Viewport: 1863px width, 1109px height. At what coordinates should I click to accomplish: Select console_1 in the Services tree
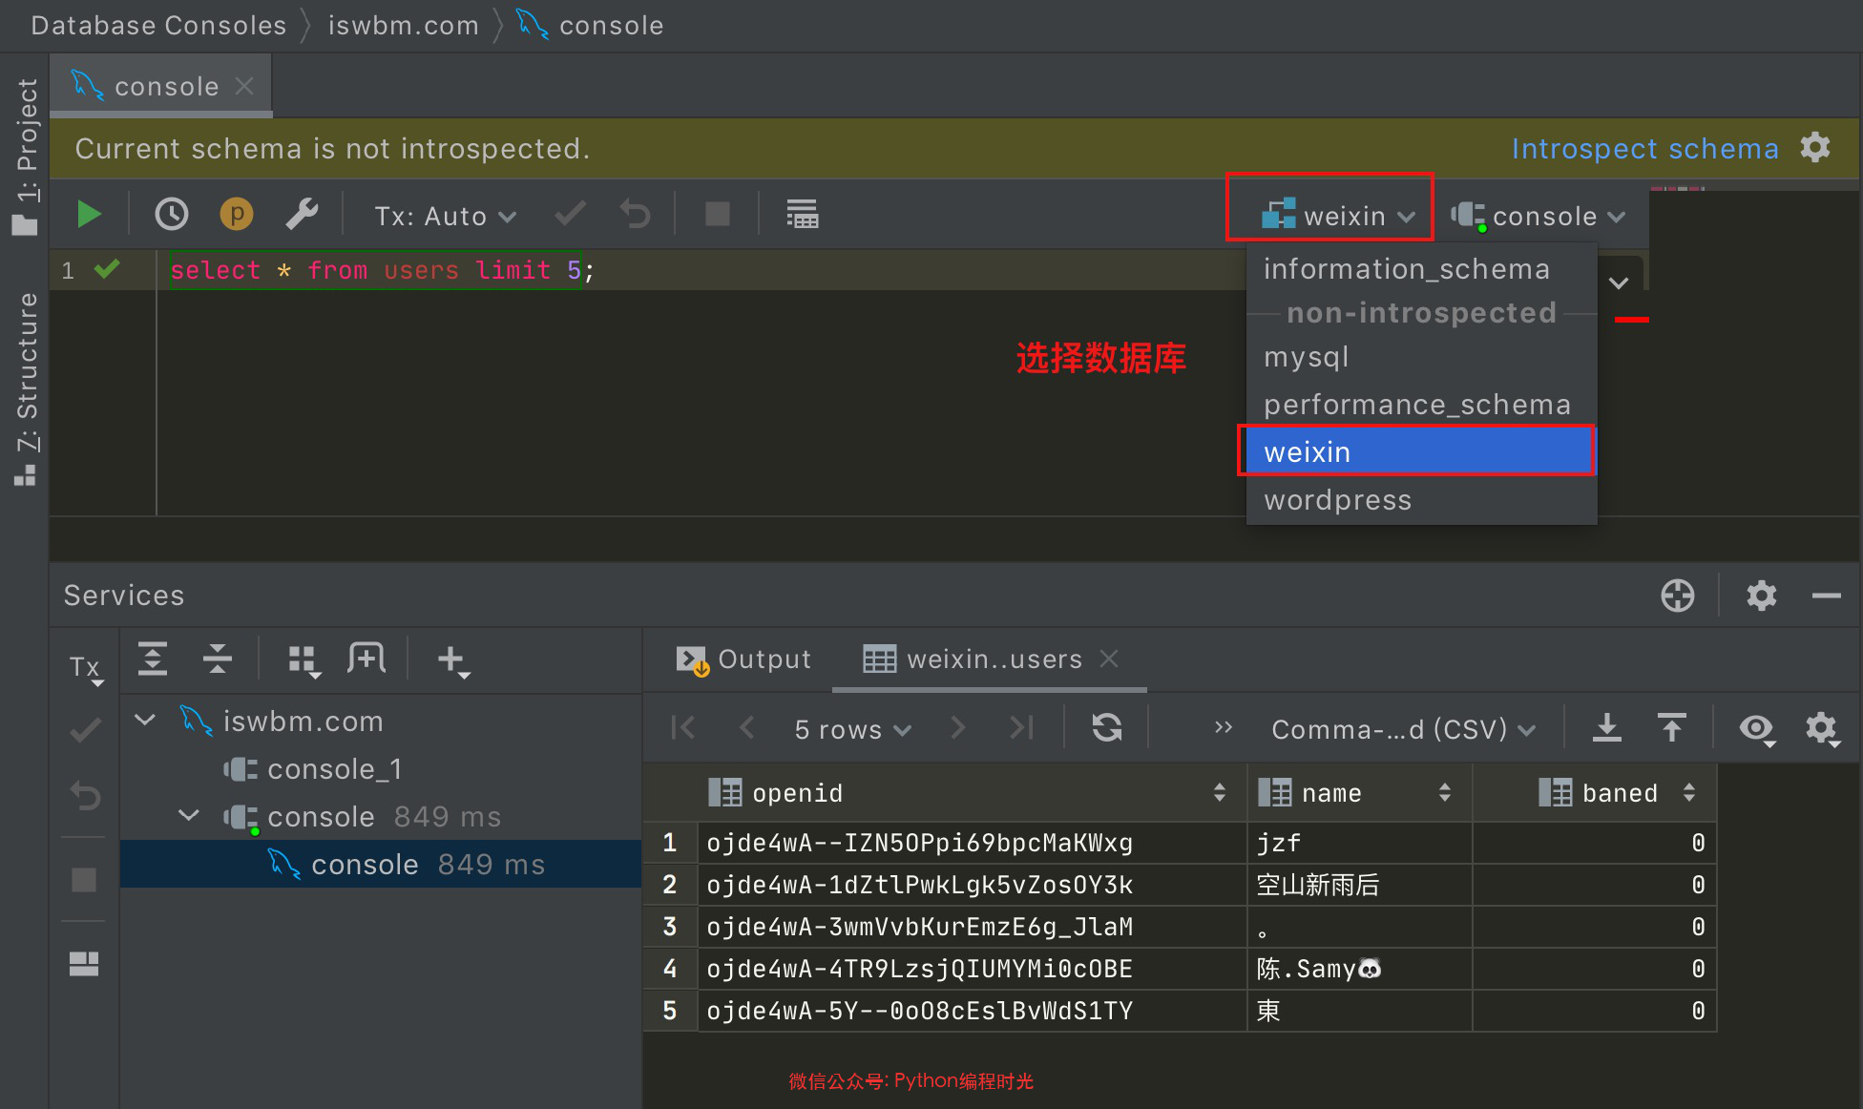pos(334,769)
